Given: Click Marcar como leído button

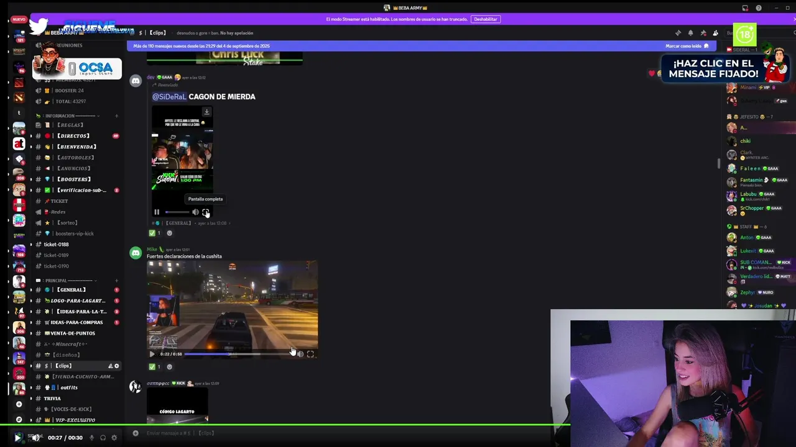Looking at the screenshot, I should pos(687,46).
